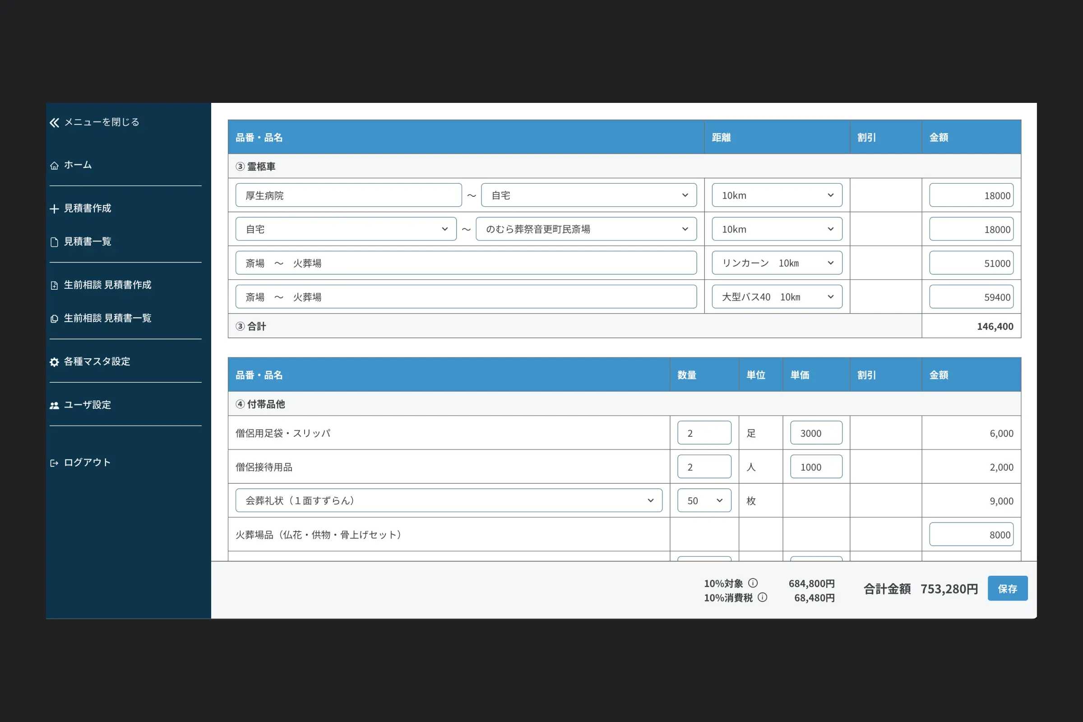Click info icon next to 10%消費税
Image resolution: width=1083 pixels, height=722 pixels.
tap(763, 597)
